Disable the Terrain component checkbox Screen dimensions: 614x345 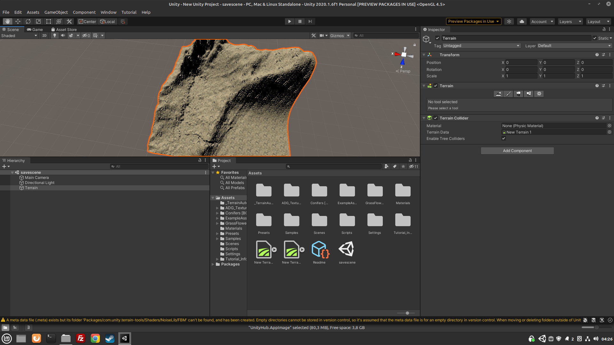[436, 86]
